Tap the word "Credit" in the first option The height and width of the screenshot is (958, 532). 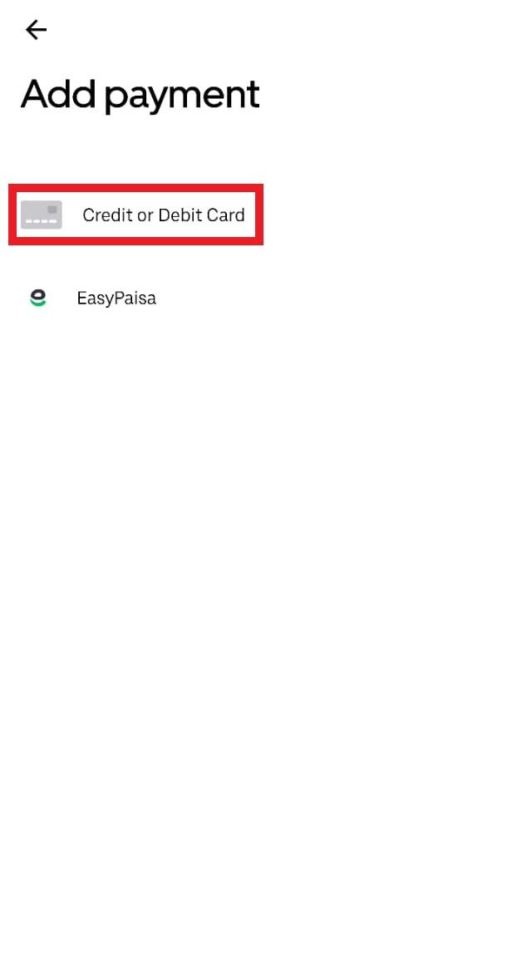[102, 215]
